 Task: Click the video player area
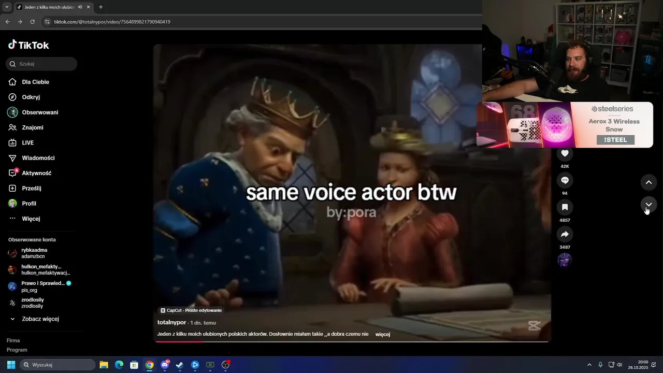point(352,193)
